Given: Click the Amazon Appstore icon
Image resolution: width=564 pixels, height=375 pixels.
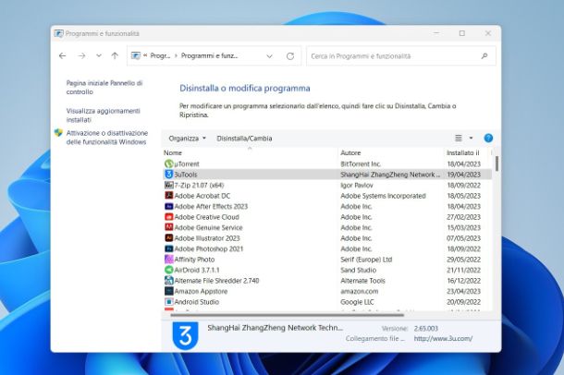Looking at the screenshot, I should (168, 291).
